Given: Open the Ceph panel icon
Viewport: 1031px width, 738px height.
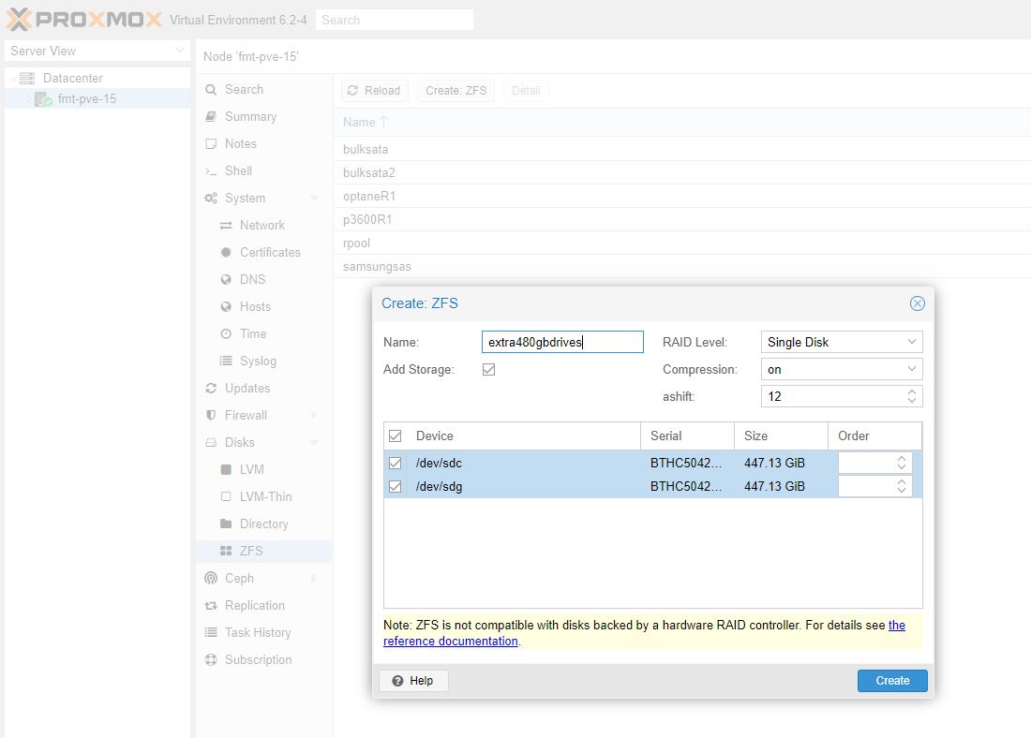Looking at the screenshot, I should (x=210, y=578).
